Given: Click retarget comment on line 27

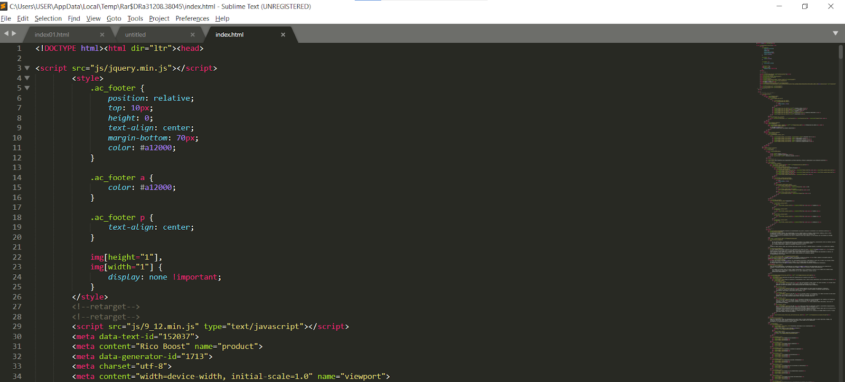Looking at the screenshot, I should tap(106, 306).
